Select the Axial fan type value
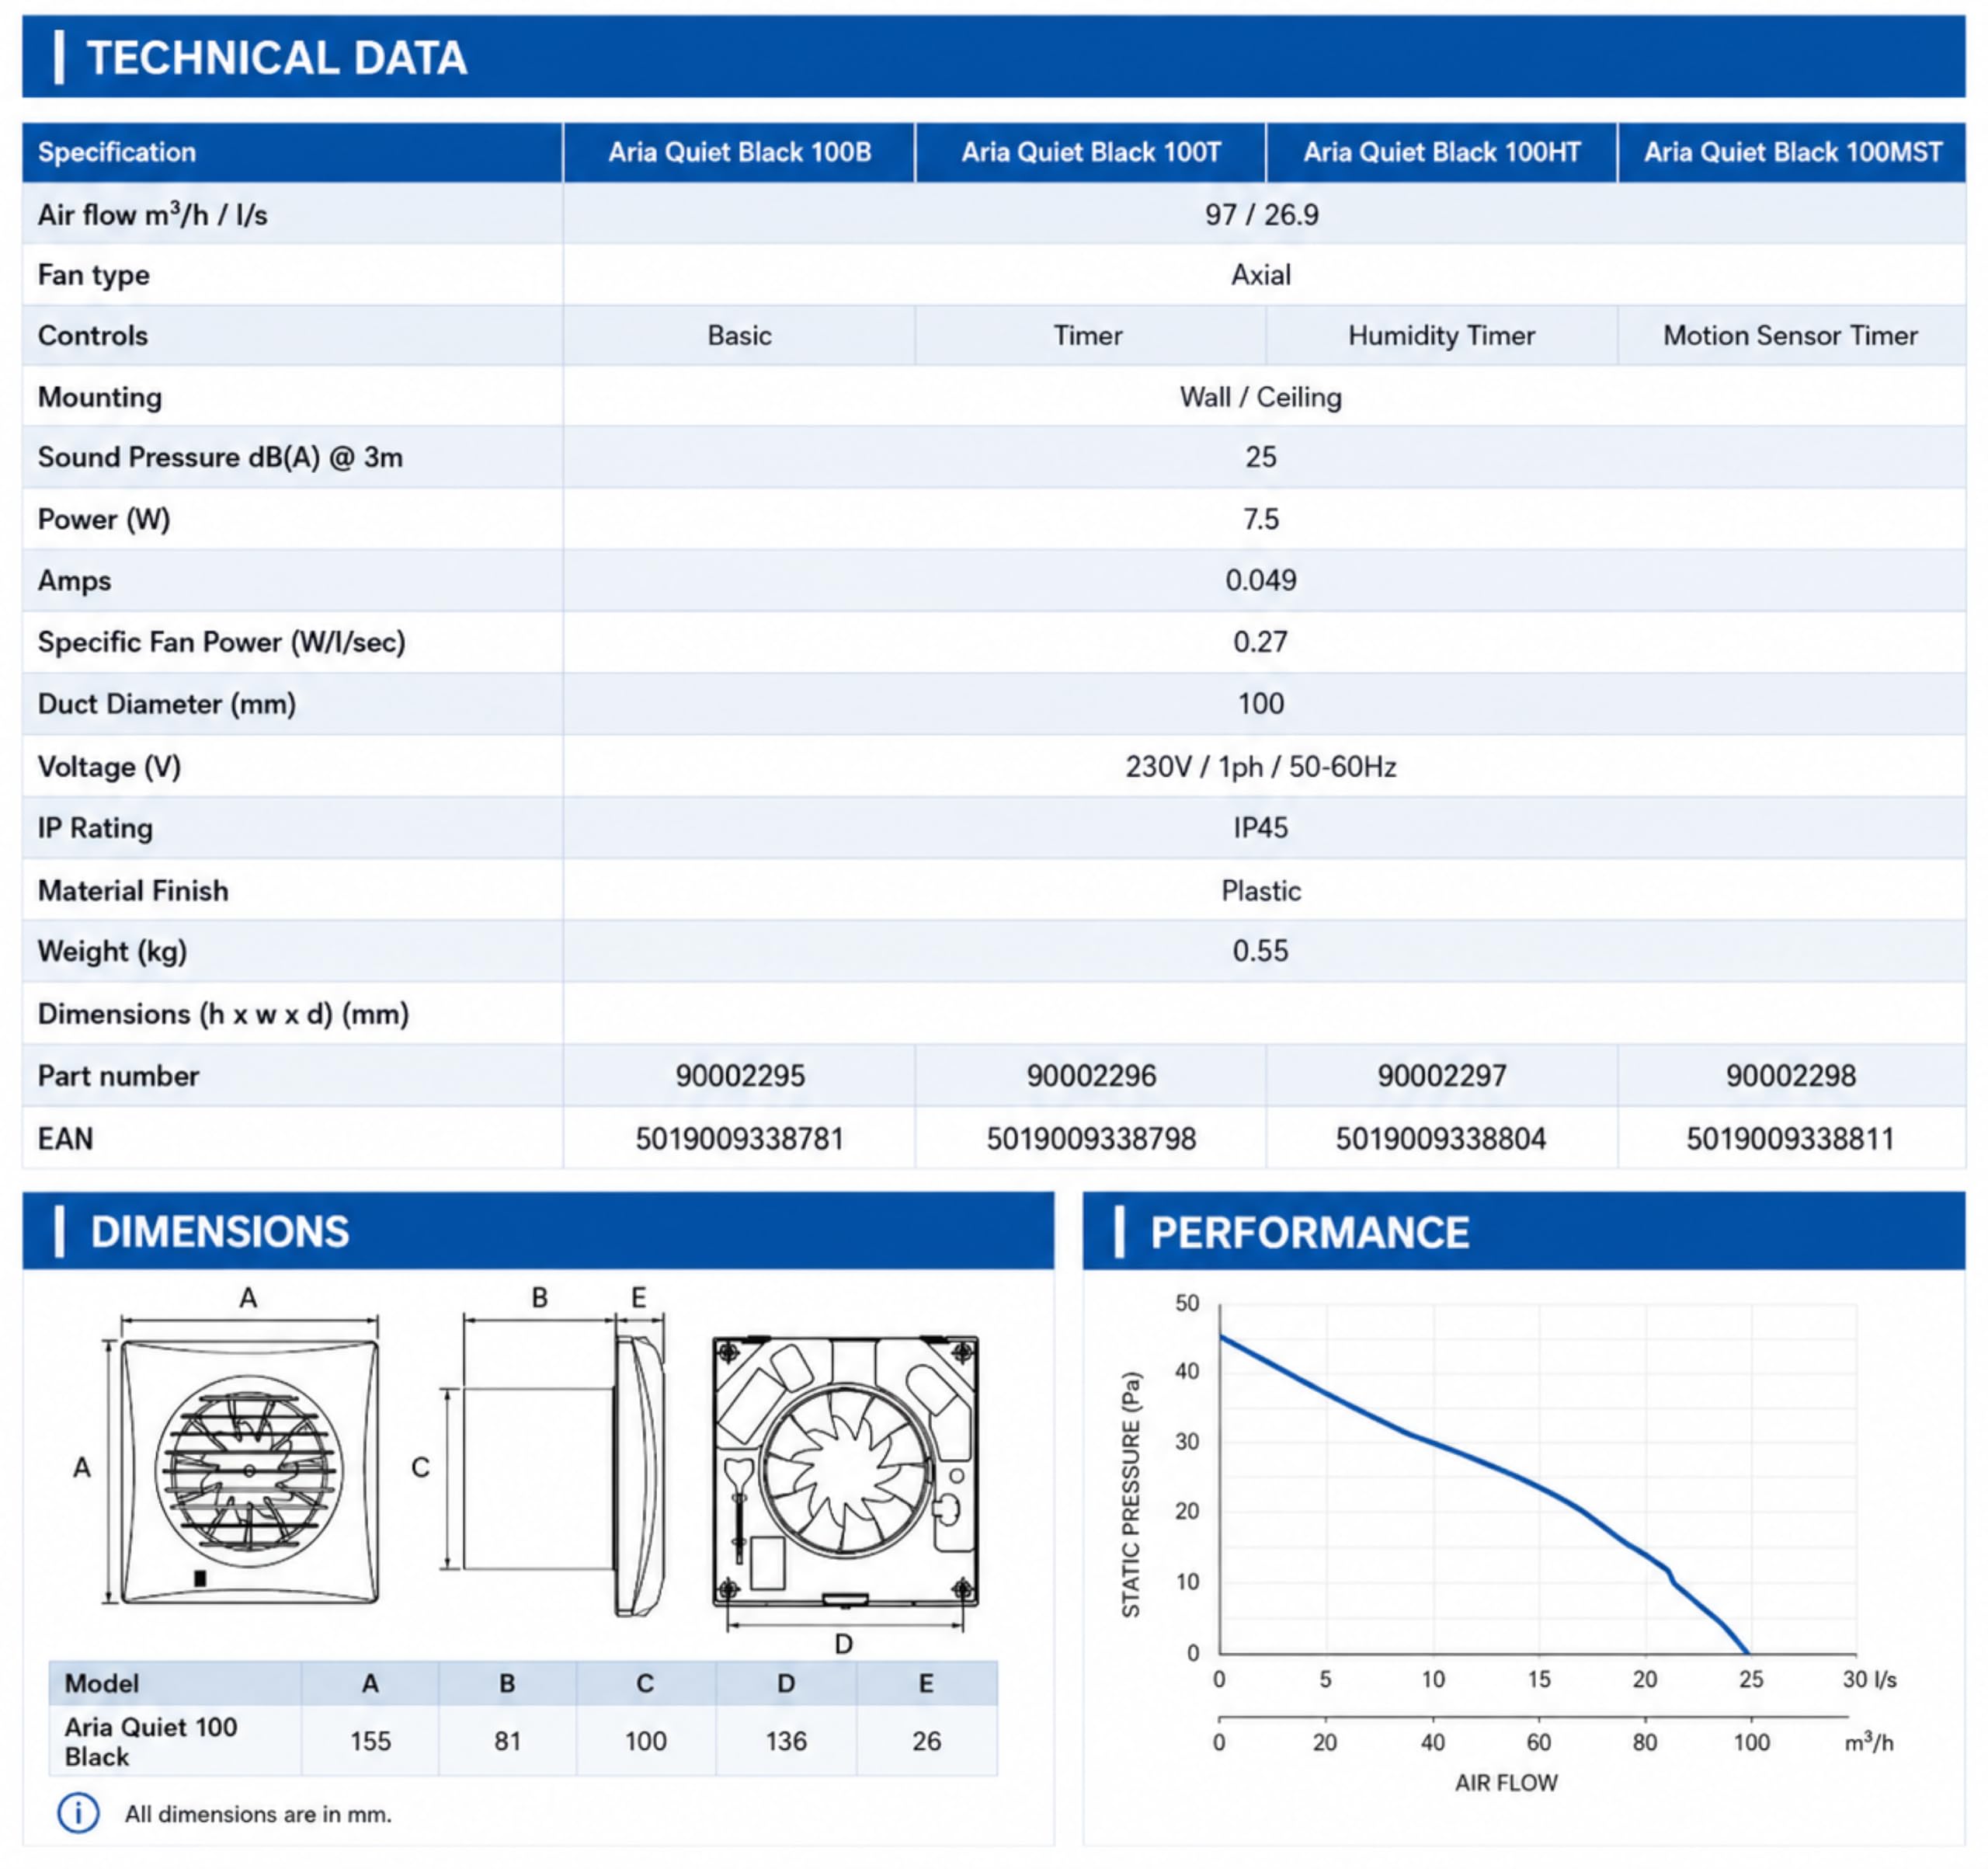This screenshot has height=1869, width=1988. tap(1261, 275)
